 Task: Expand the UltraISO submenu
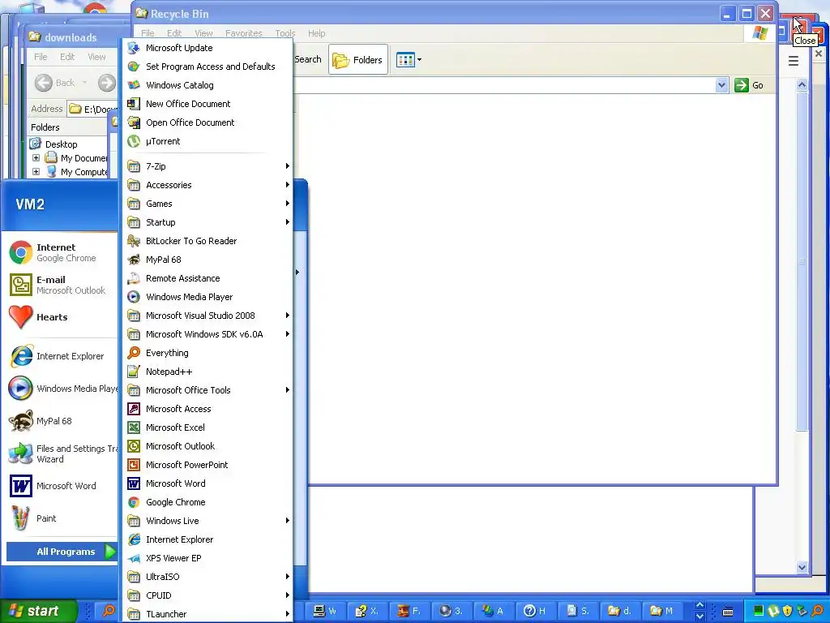coord(207,577)
